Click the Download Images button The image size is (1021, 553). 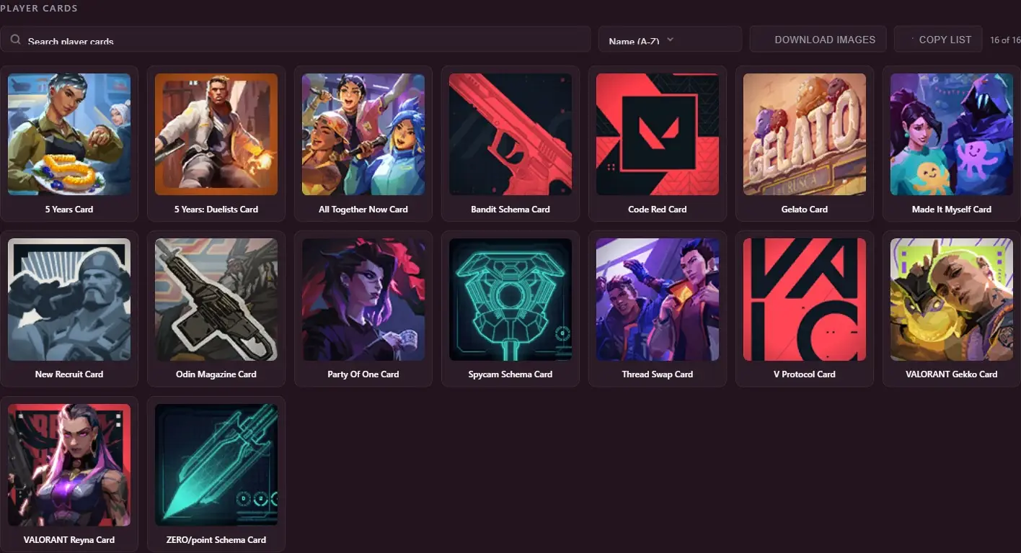pos(818,40)
